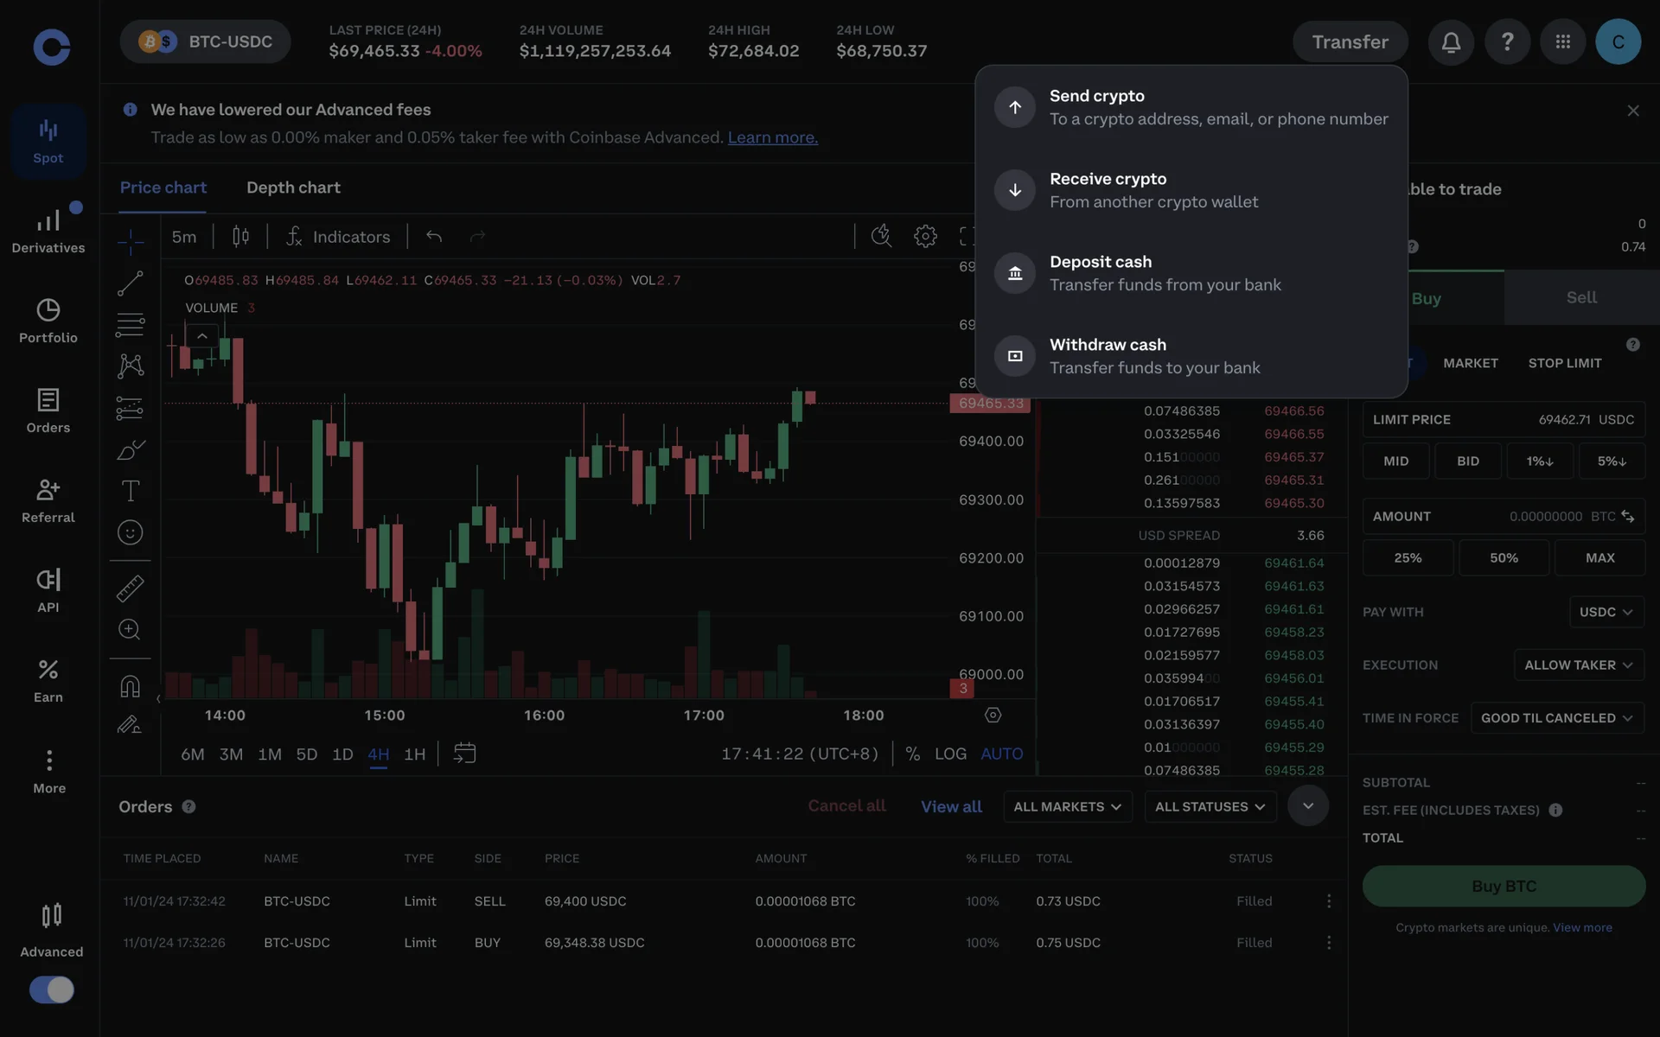1660x1037 pixels.
Task: Select the trend line drawing tool
Action: [130, 283]
